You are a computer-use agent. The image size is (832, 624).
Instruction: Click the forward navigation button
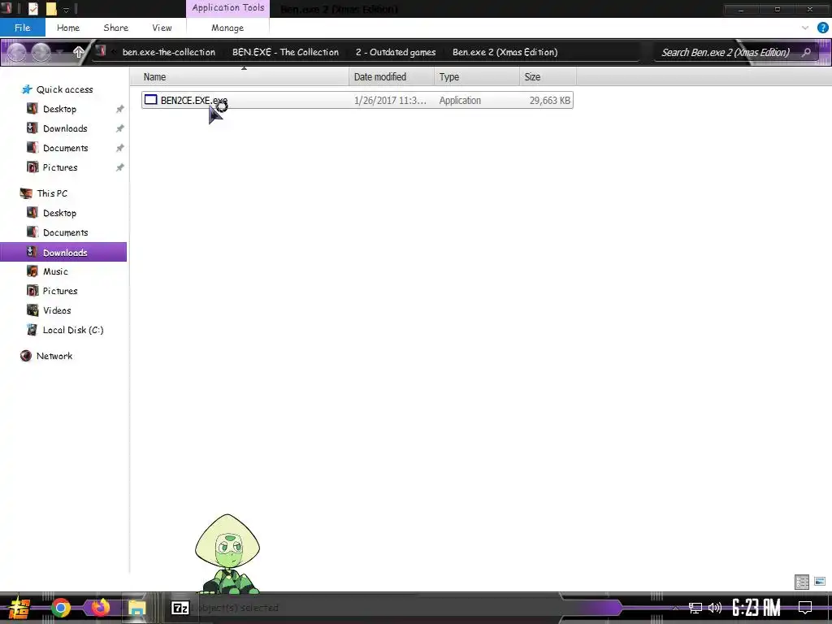click(41, 52)
